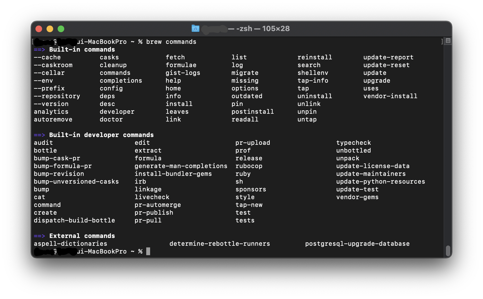Screen dimensions: 483x299
Task: Click the 'migrate' command text
Action: [245, 73]
